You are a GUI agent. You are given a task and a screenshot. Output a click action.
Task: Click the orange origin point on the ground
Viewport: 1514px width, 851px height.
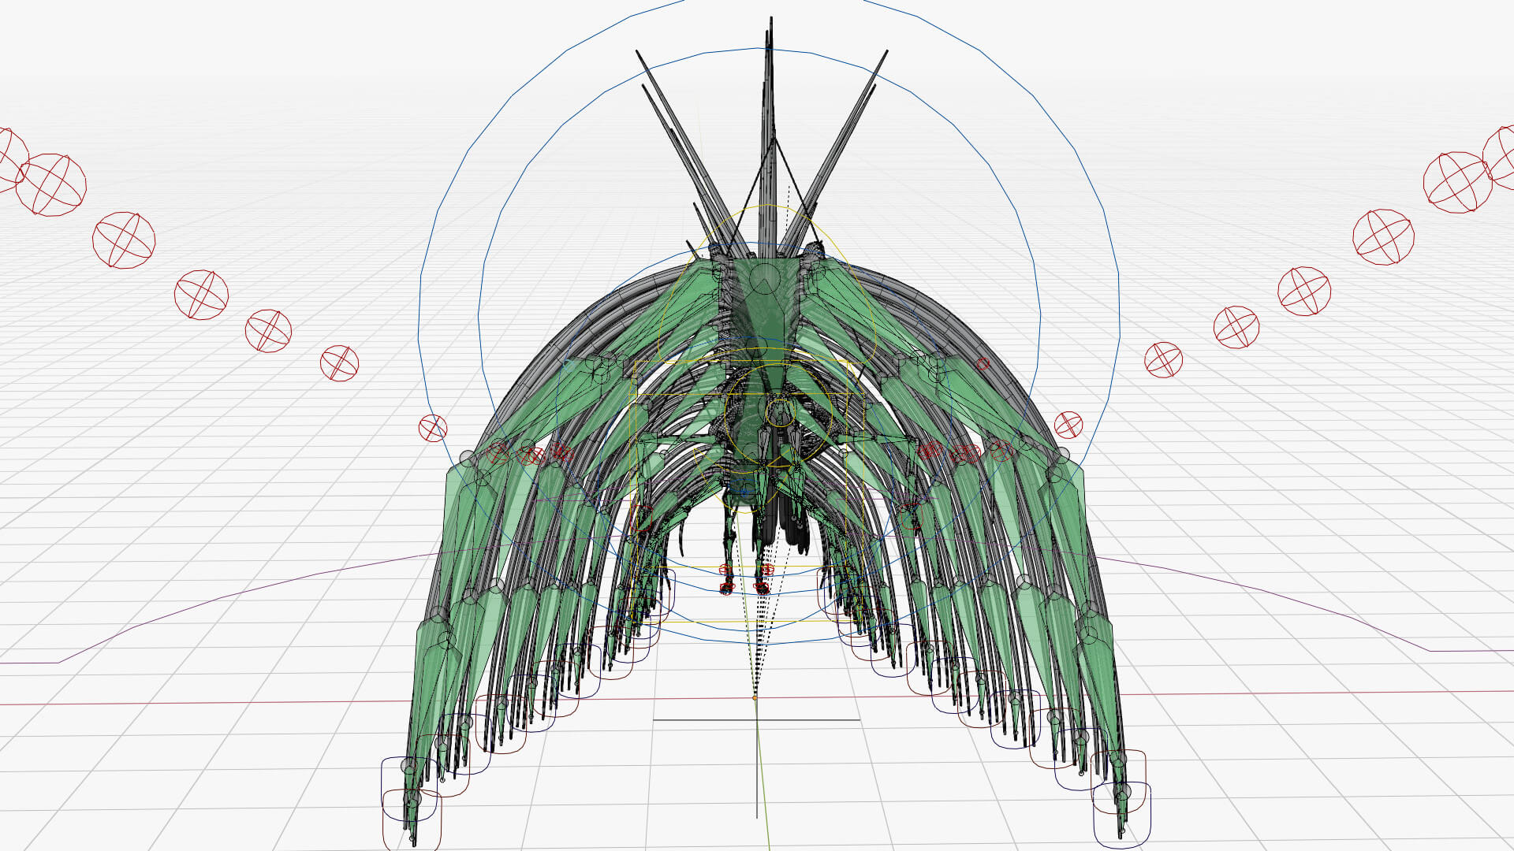[x=755, y=697]
